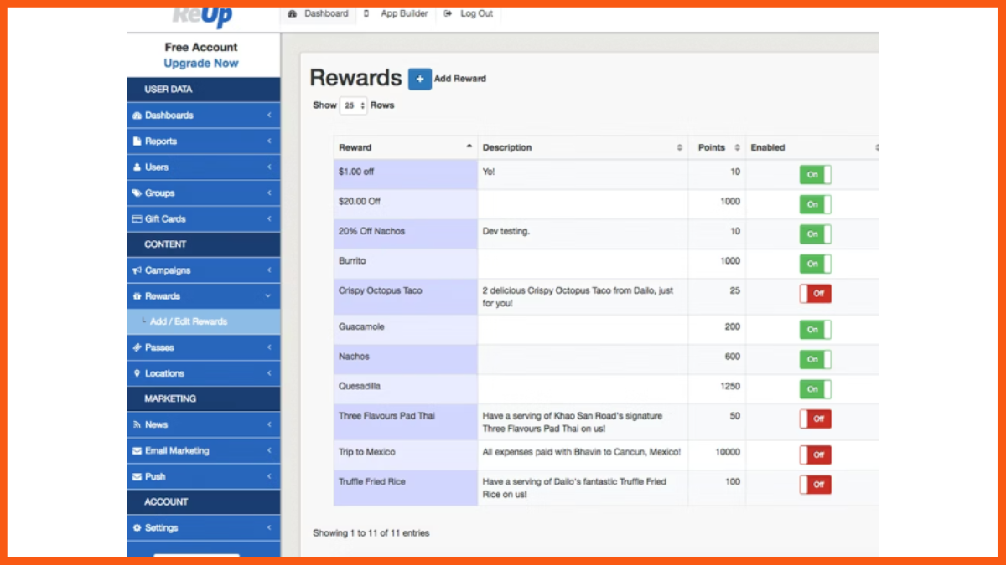This screenshot has width=1006, height=565.
Task: Click the Add Reward button
Action: [419, 78]
